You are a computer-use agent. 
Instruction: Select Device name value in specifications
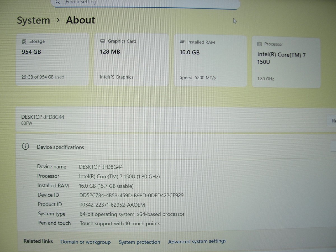pos(101,167)
